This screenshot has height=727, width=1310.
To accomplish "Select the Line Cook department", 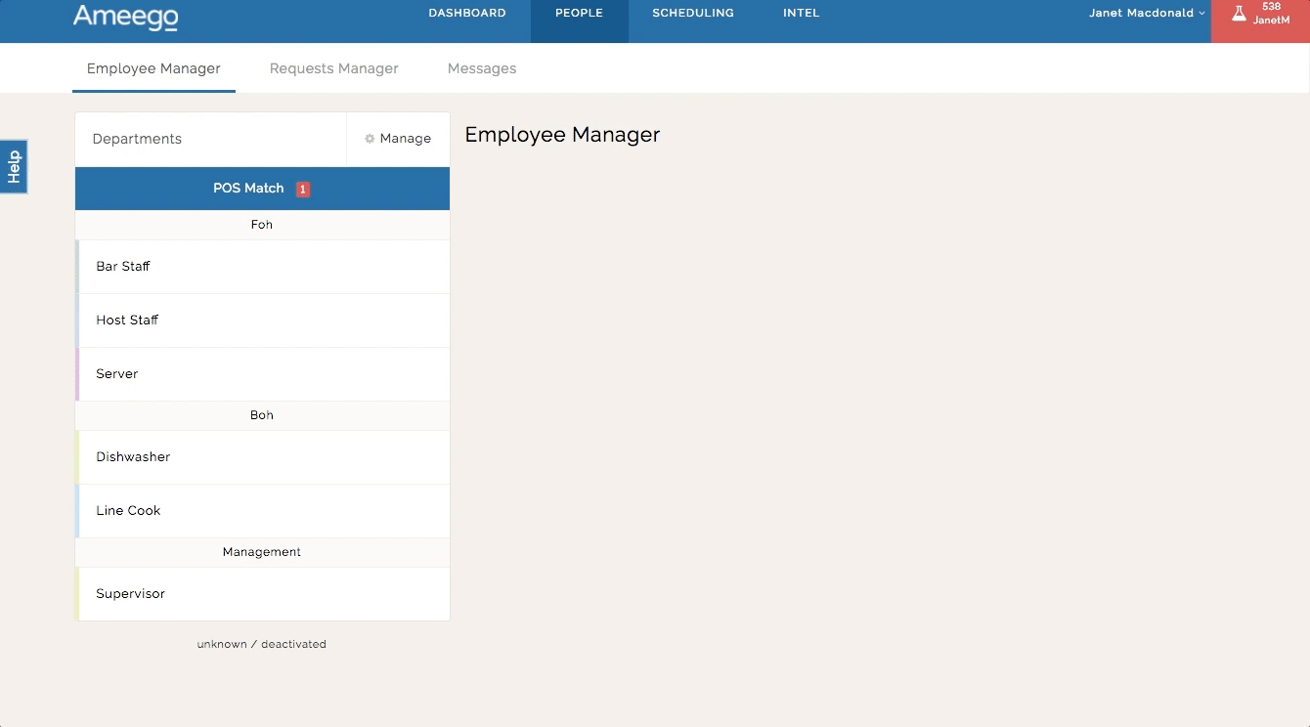I will pos(262,511).
